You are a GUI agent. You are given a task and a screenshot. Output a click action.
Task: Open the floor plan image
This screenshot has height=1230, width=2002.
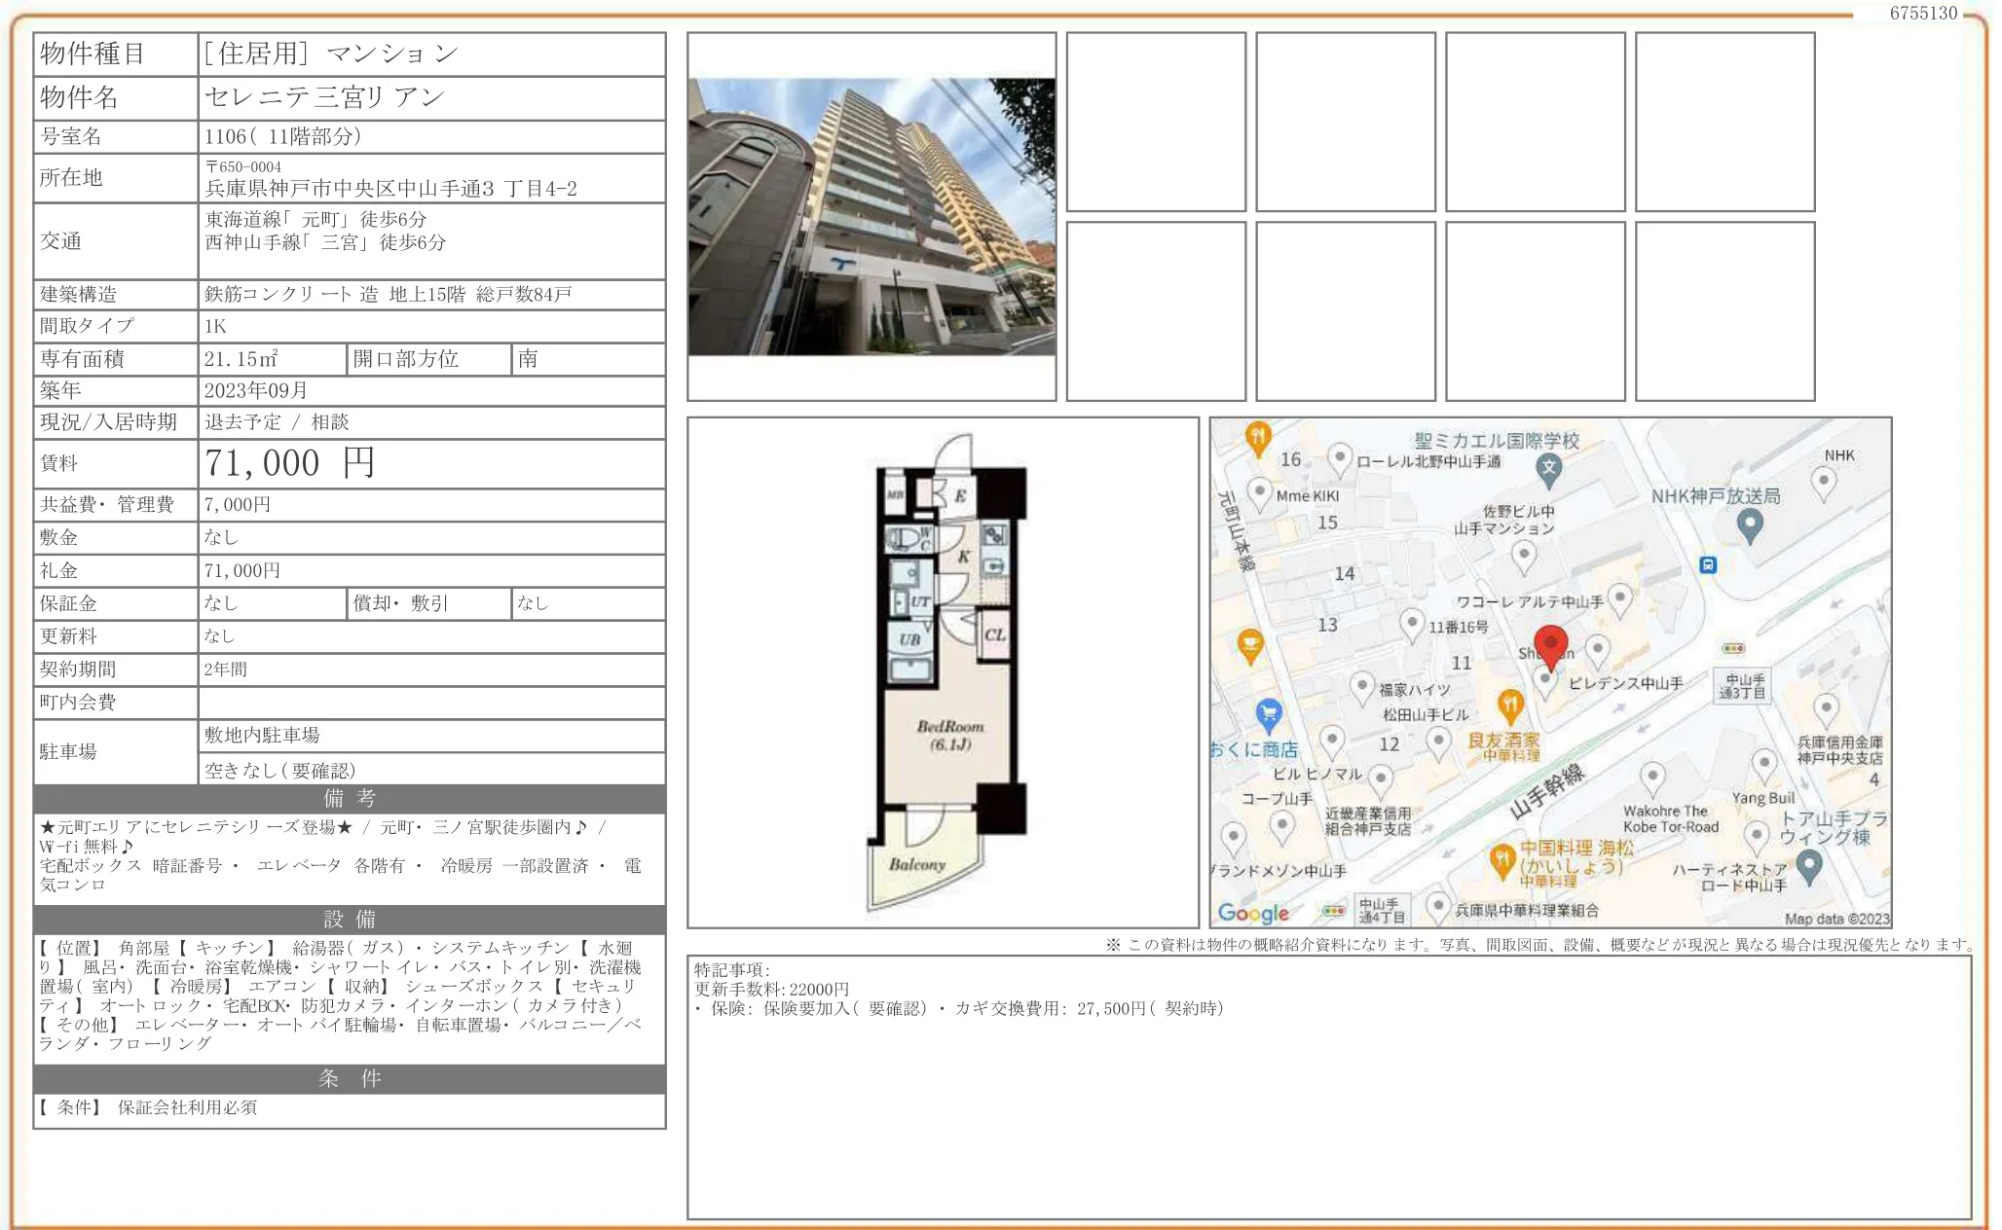click(943, 671)
